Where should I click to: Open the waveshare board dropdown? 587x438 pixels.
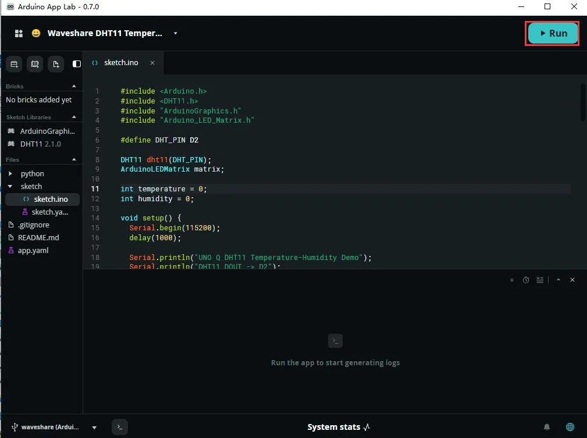[x=94, y=427]
